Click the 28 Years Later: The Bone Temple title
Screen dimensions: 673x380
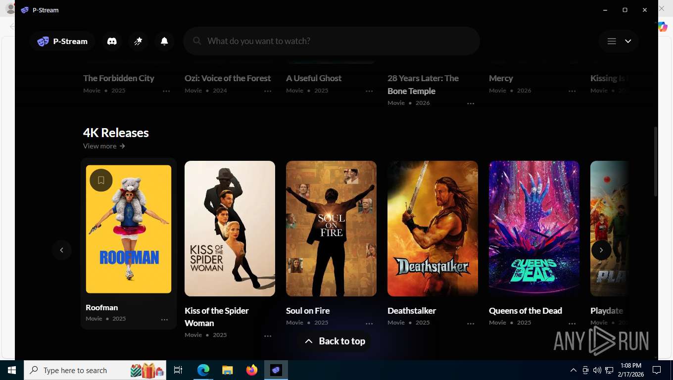(423, 85)
